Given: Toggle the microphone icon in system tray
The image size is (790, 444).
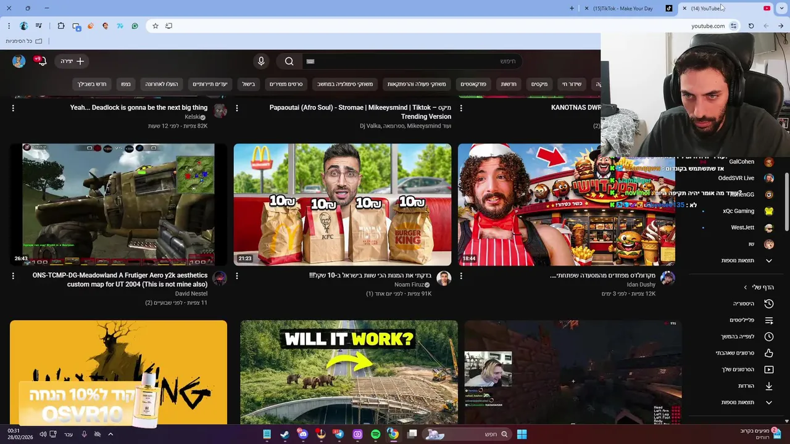Looking at the screenshot, I should (x=84, y=434).
